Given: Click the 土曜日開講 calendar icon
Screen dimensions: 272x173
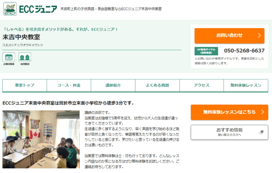Looking at the screenshot, I should point(9,57).
